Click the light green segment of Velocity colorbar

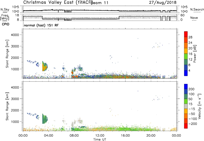coord(186,101)
